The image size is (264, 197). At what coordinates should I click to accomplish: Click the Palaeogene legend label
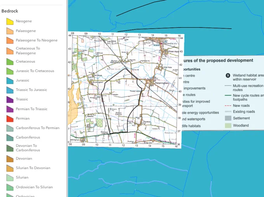[x=26, y=31]
